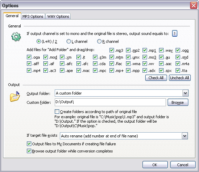This screenshot has height=172, width=199.
Task: Toggle the .wv checkbox
Action: tap(145, 63)
